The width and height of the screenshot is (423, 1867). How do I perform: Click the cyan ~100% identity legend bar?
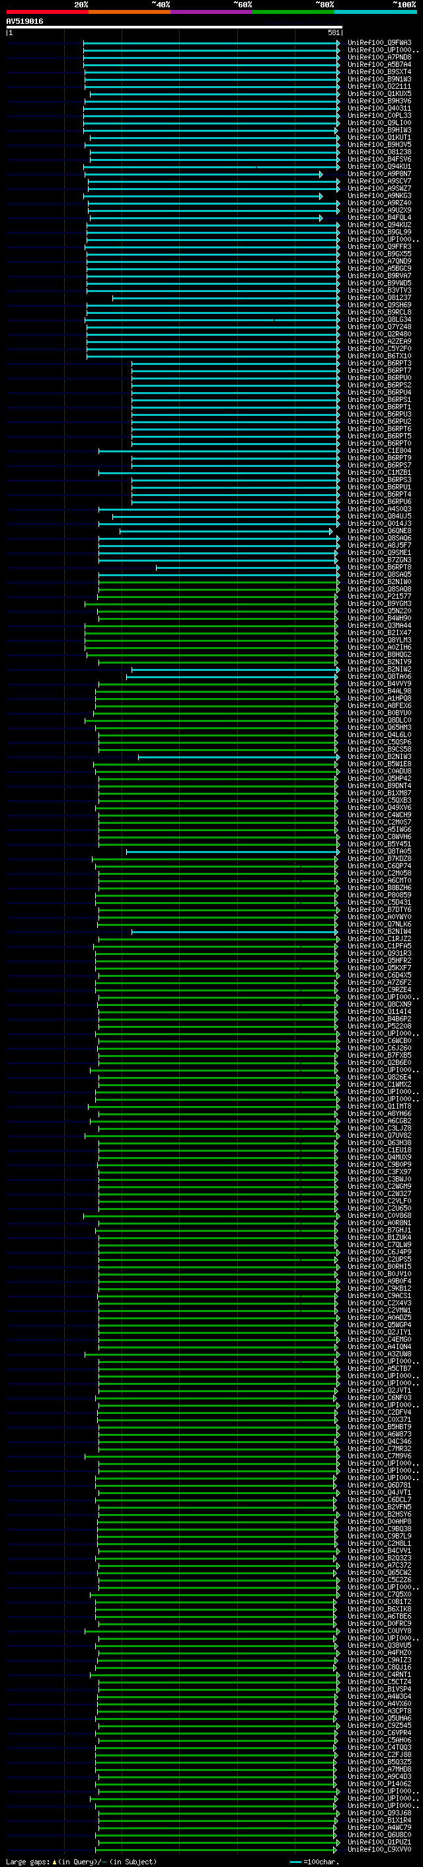[375, 12]
